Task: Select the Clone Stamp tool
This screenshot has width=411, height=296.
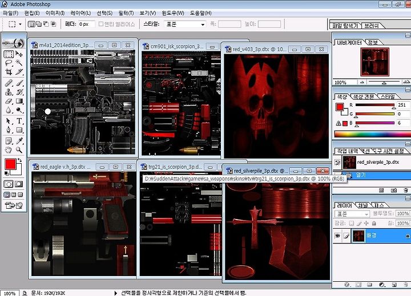Action: 9,92
